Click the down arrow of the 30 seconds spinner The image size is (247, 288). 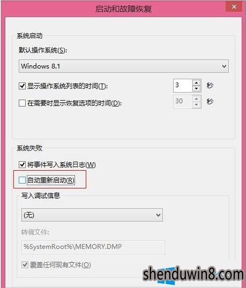tap(197, 105)
